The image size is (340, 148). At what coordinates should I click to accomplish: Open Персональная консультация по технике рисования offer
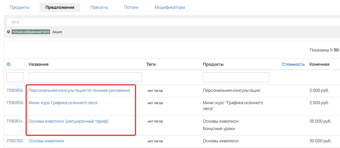(79, 90)
